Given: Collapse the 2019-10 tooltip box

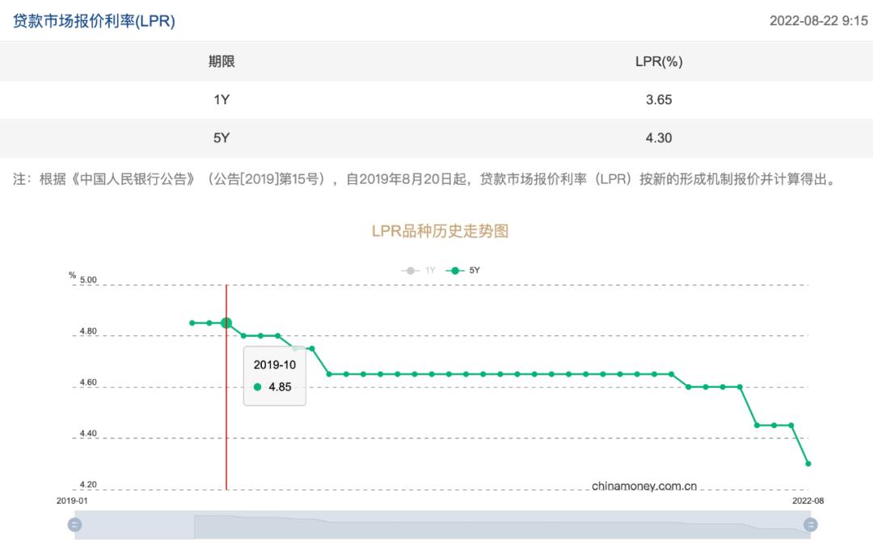Looking at the screenshot, I should [274, 376].
